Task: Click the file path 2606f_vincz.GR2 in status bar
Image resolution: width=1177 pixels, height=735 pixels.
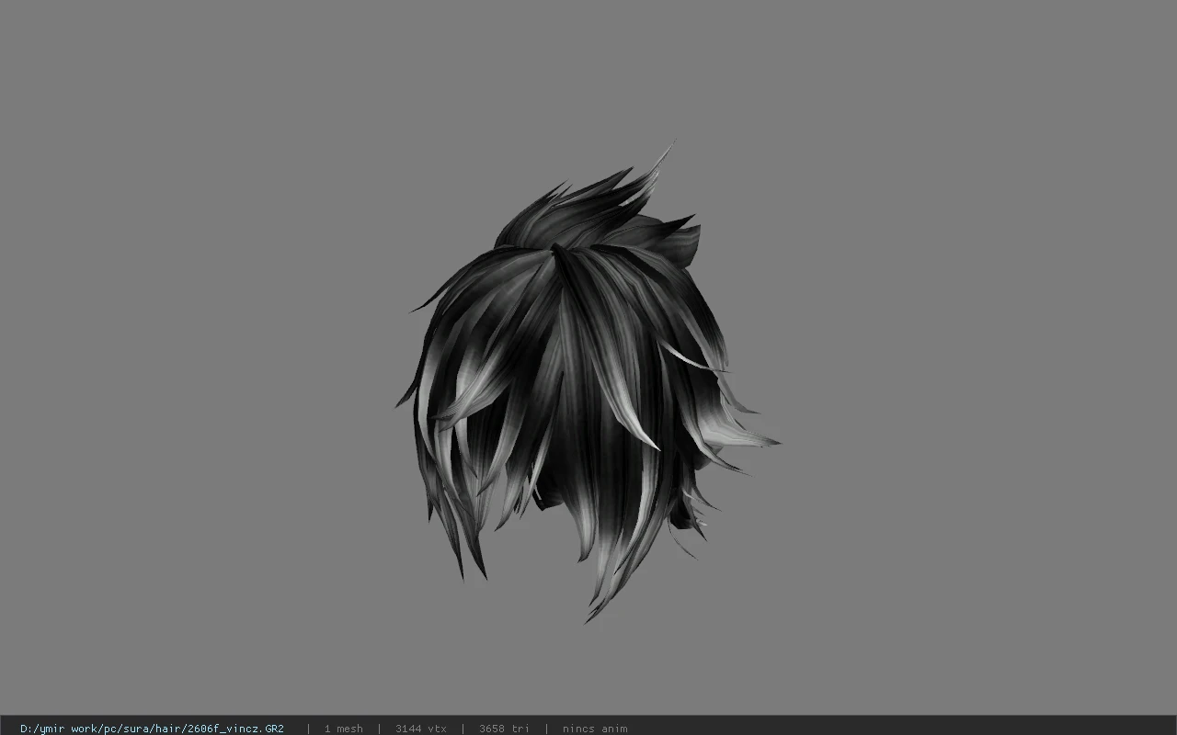Action: tap(152, 729)
